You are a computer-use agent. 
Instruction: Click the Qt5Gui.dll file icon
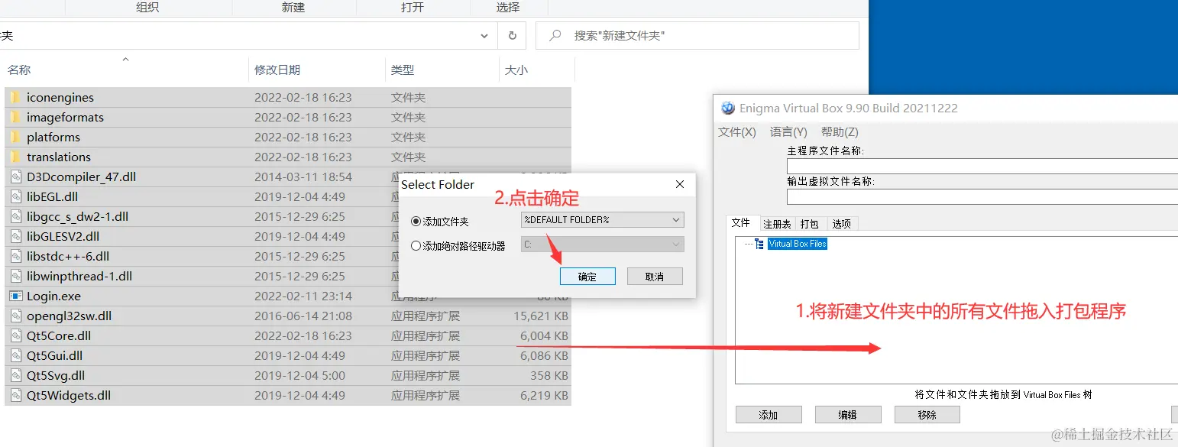click(x=15, y=355)
